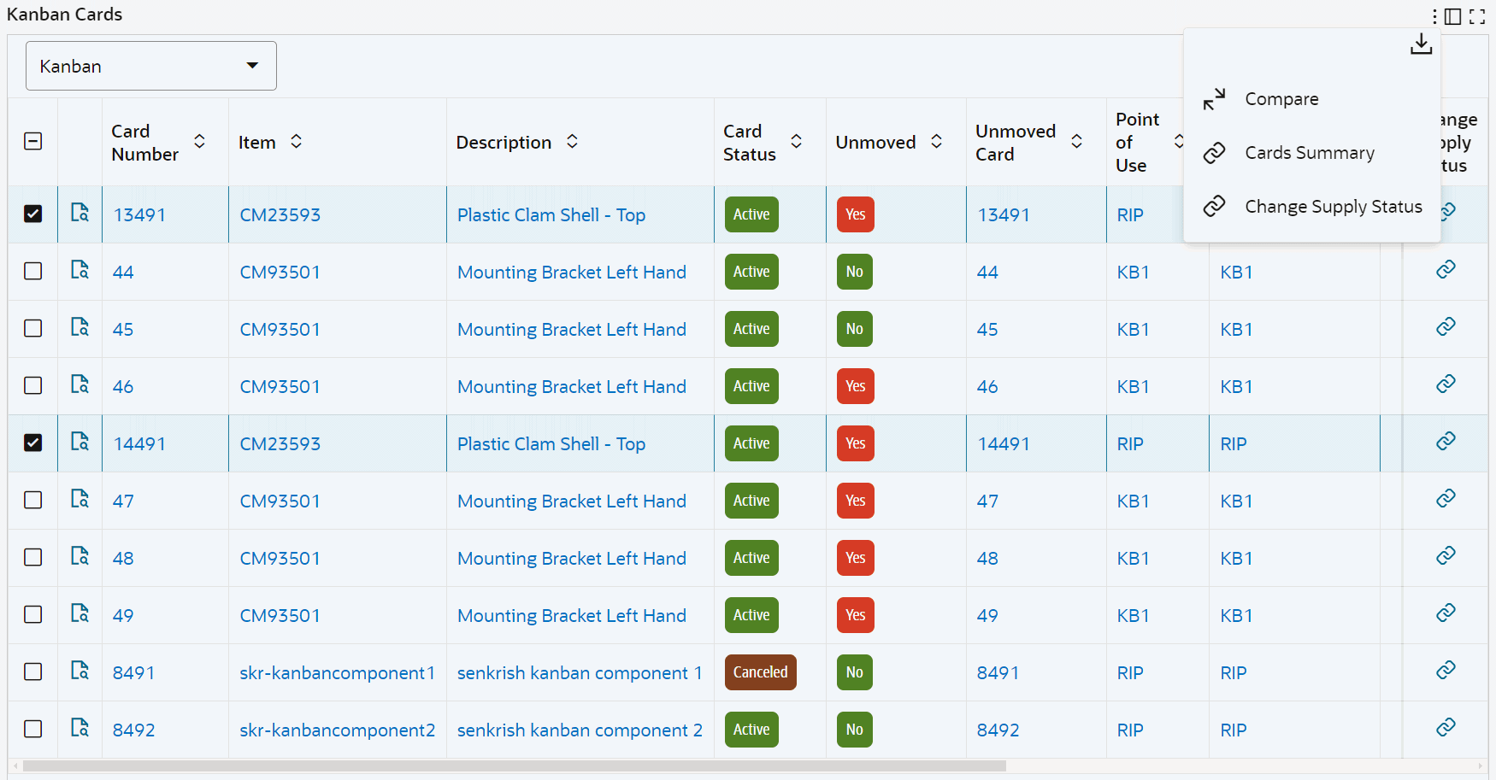The width and height of the screenshot is (1496, 780).
Task: Sort by Unmoved column
Action: (936, 142)
